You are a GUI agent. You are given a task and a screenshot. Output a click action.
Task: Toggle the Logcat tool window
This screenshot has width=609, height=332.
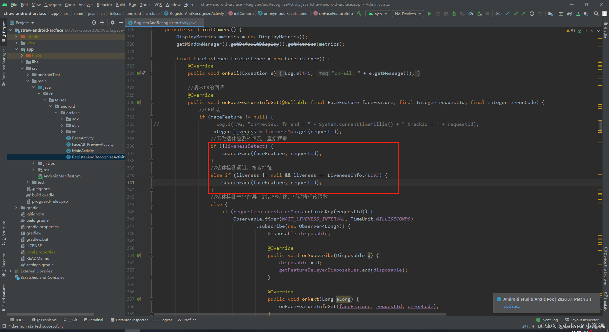[x=163, y=320]
